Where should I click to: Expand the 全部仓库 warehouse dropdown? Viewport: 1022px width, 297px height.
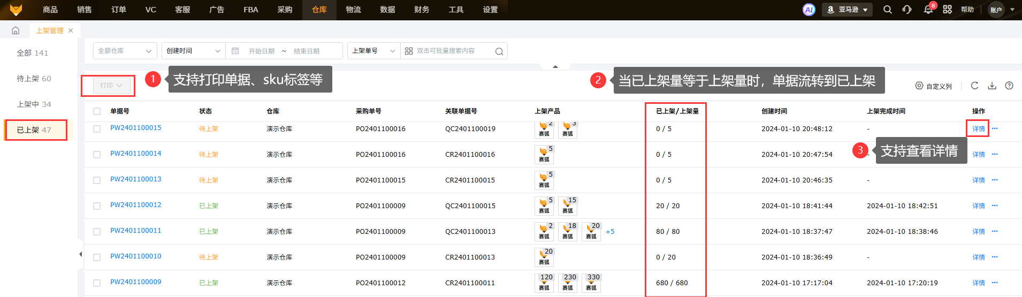tap(125, 51)
